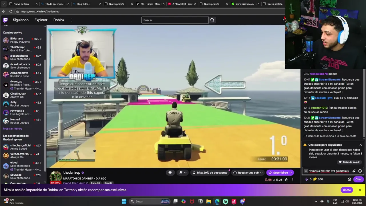Screen dimensions: 366x206
Task: Open AriGameplays channel in sidebar
Action: (x=22, y=74)
